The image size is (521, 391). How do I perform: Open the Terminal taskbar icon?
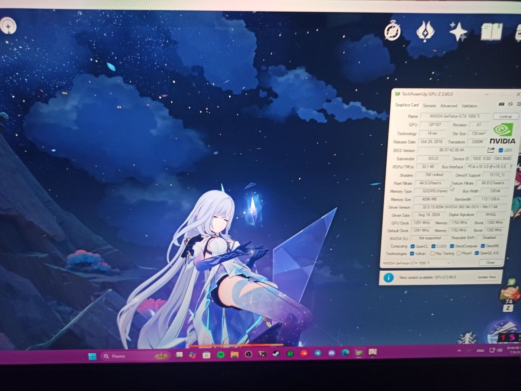262,354
